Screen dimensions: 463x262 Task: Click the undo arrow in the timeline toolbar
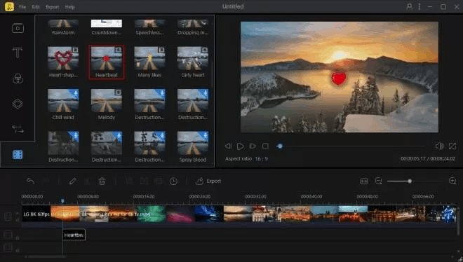pos(30,181)
